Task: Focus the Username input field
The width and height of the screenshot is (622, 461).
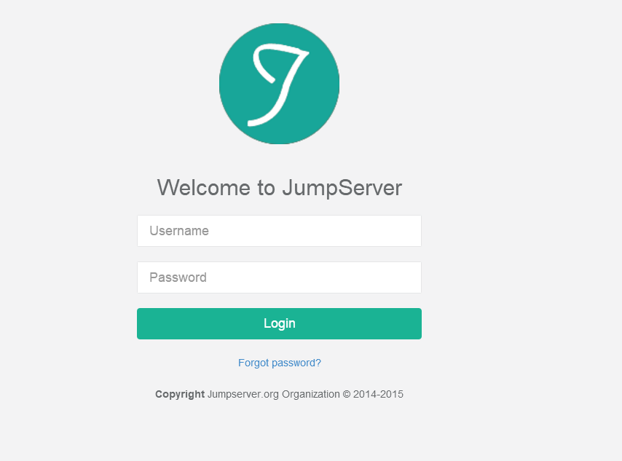Action: click(x=279, y=231)
